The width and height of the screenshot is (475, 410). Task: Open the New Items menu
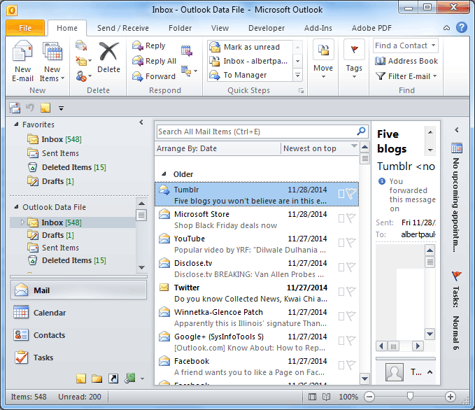coord(52,62)
